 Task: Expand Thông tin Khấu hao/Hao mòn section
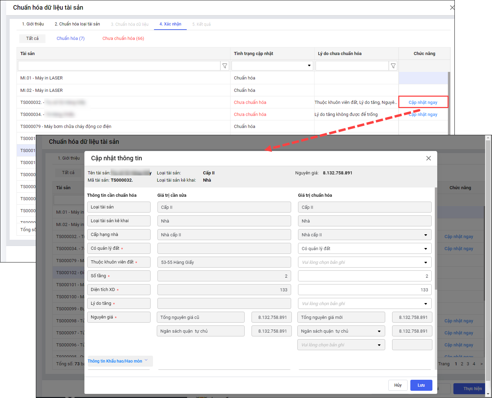(x=118, y=361)
